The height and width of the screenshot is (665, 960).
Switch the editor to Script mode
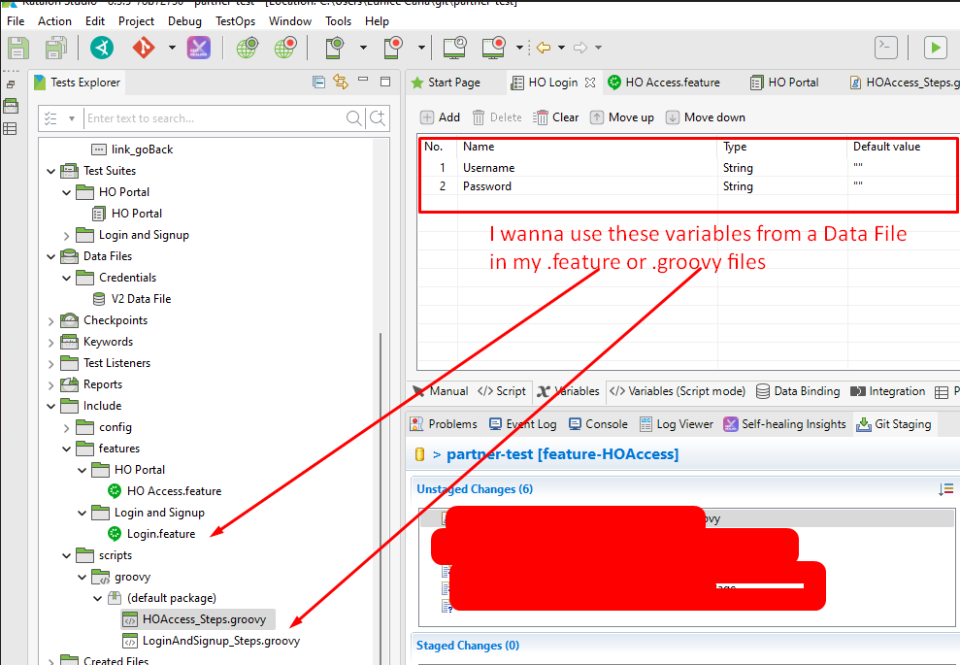pos(503,391)
